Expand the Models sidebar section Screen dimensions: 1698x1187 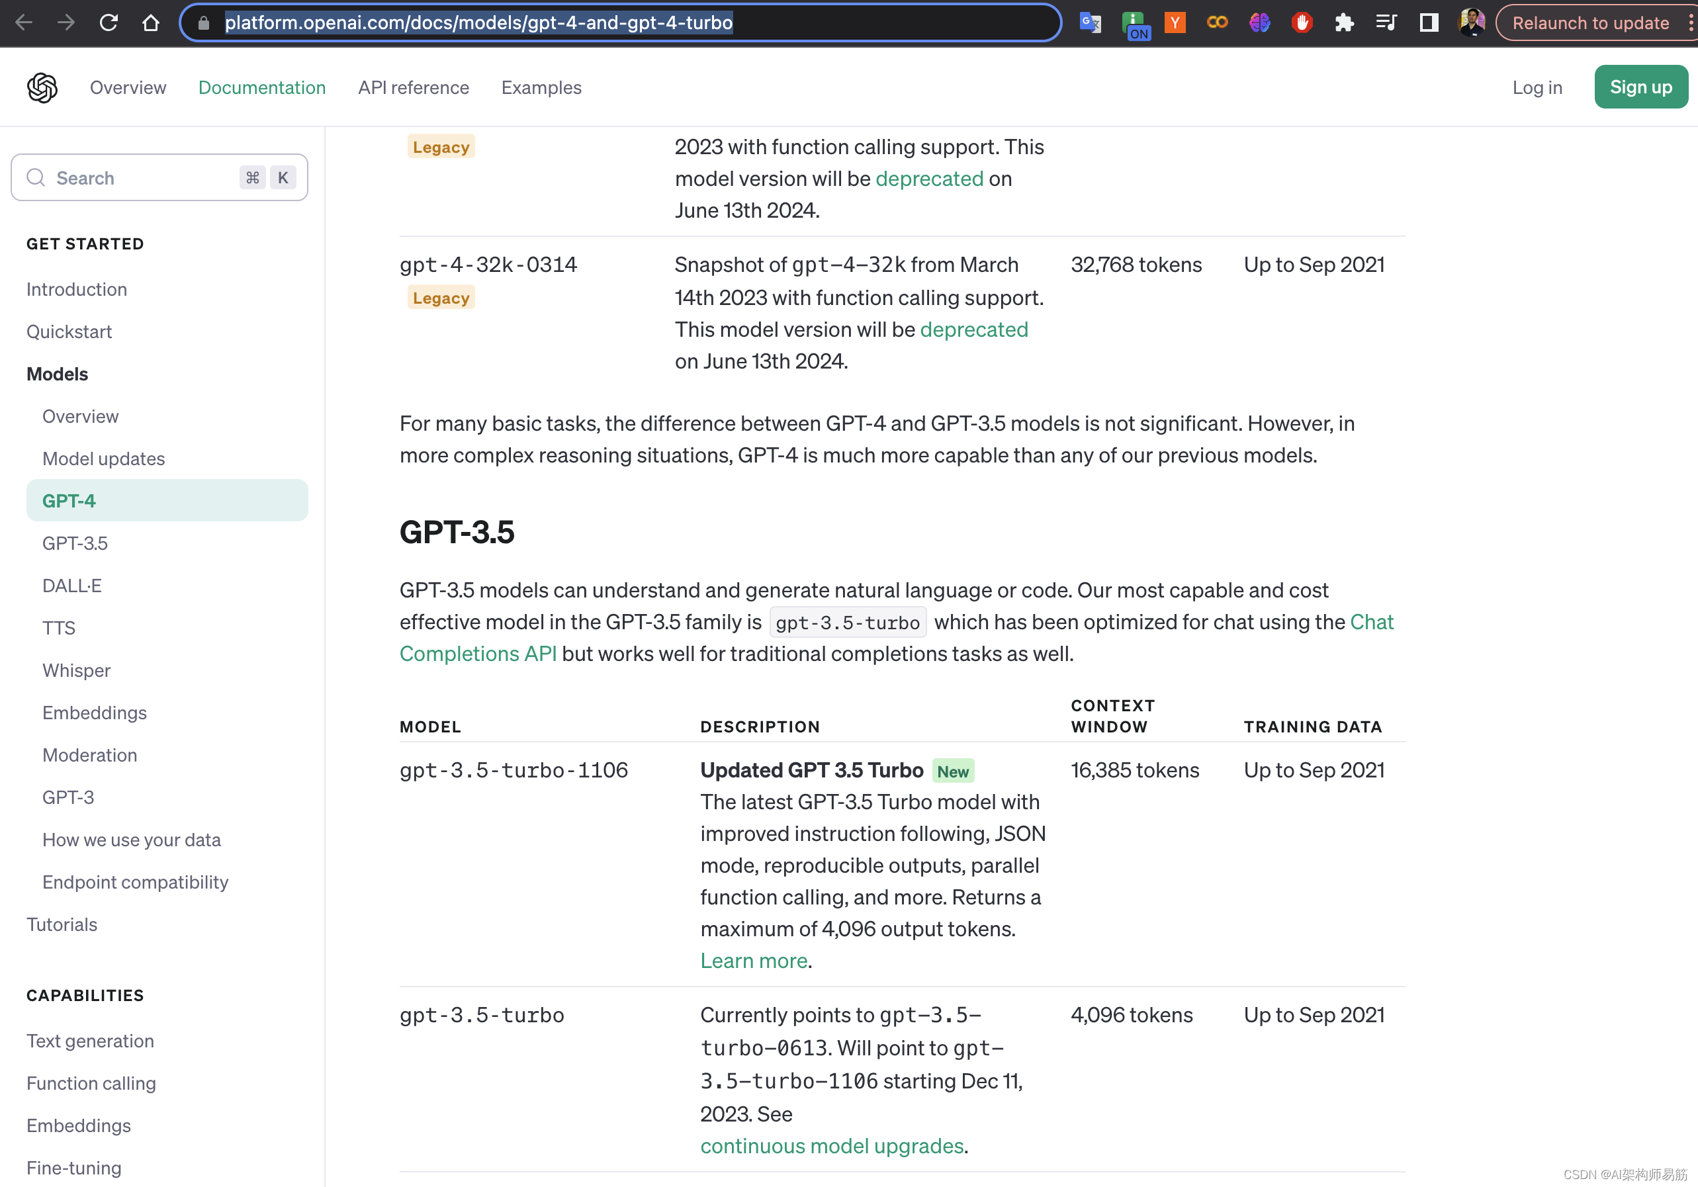(57, 373)
